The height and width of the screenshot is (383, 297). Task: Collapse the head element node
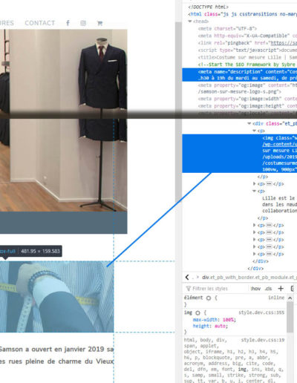190,22
